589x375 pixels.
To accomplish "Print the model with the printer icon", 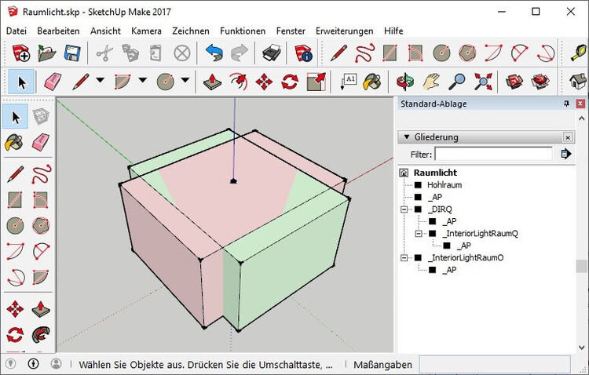I will pyautogui.click(x=271, y=53).
